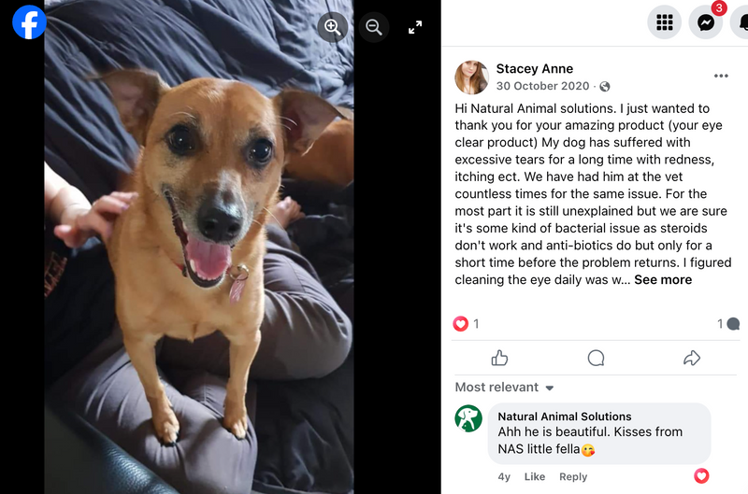748x494 pixels.
Task: Zoom in on the dog photo
Action: (x=333, y=27)
